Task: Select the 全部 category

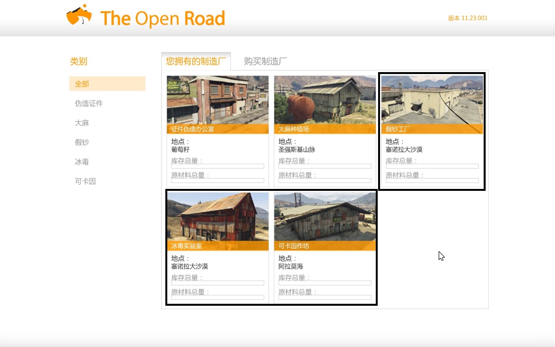Action: [107, 84]
